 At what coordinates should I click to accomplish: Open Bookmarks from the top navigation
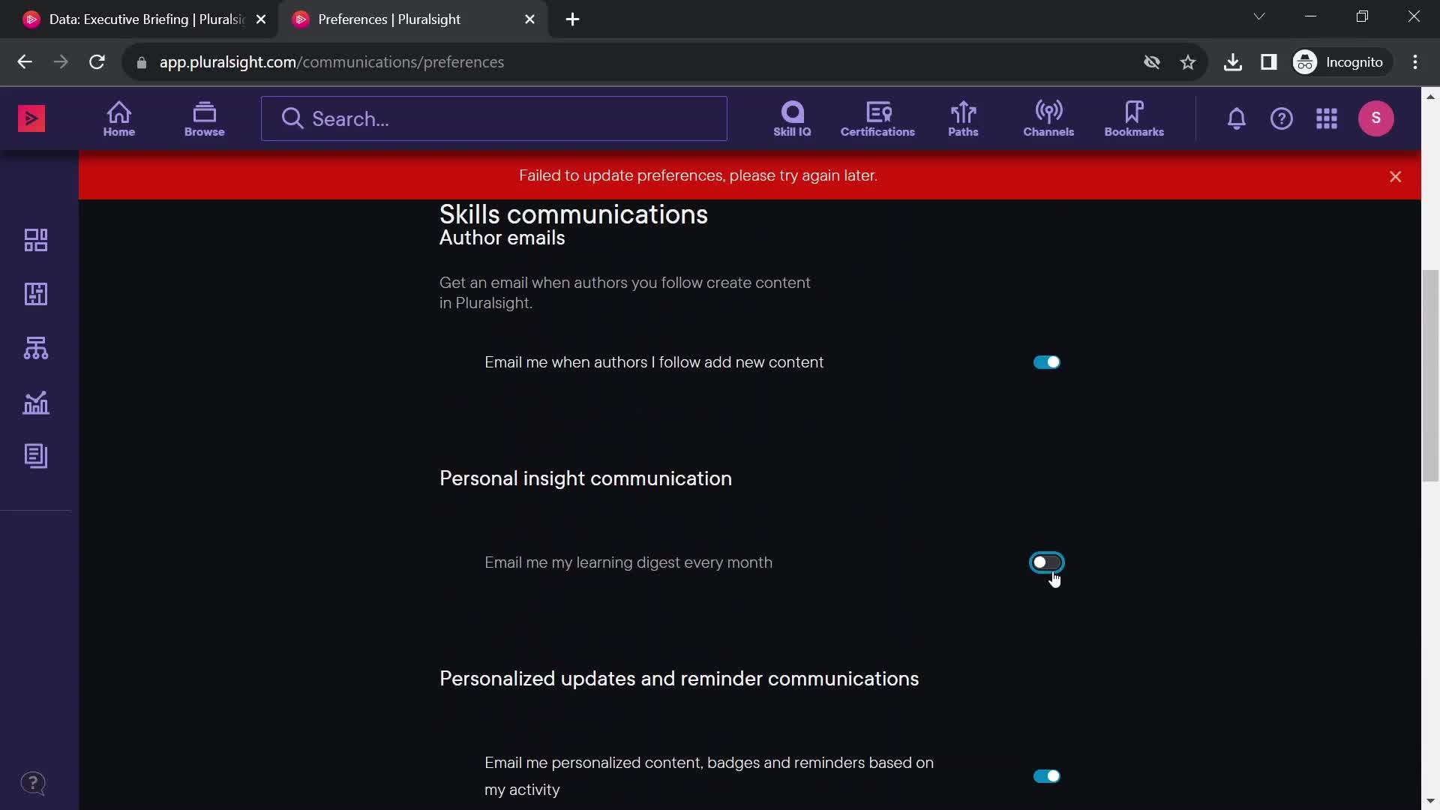click(x=1134, y=118)
